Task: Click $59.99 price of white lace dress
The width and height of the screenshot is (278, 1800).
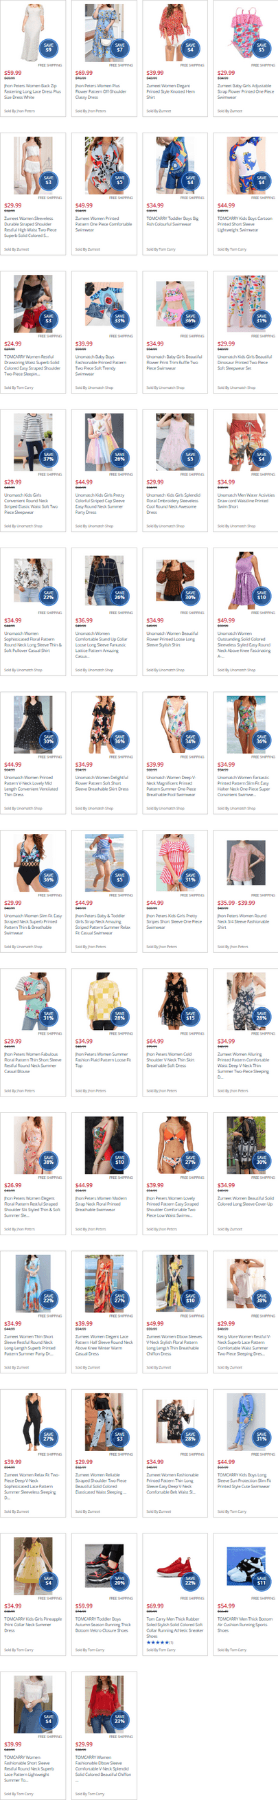Action: [x=12, y=73]
